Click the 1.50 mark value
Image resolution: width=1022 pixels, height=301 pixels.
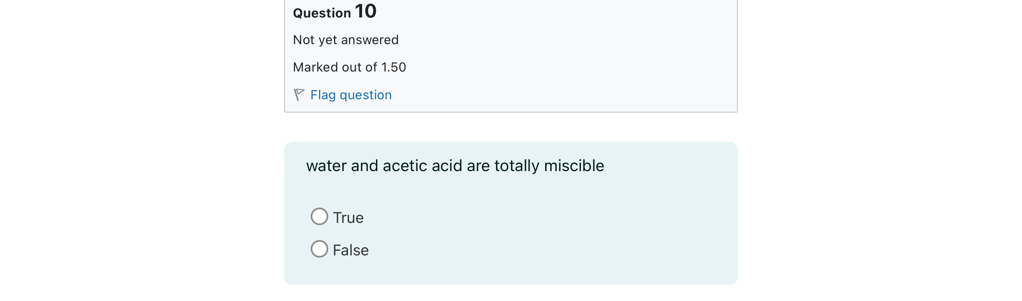[x=394, y=67]
